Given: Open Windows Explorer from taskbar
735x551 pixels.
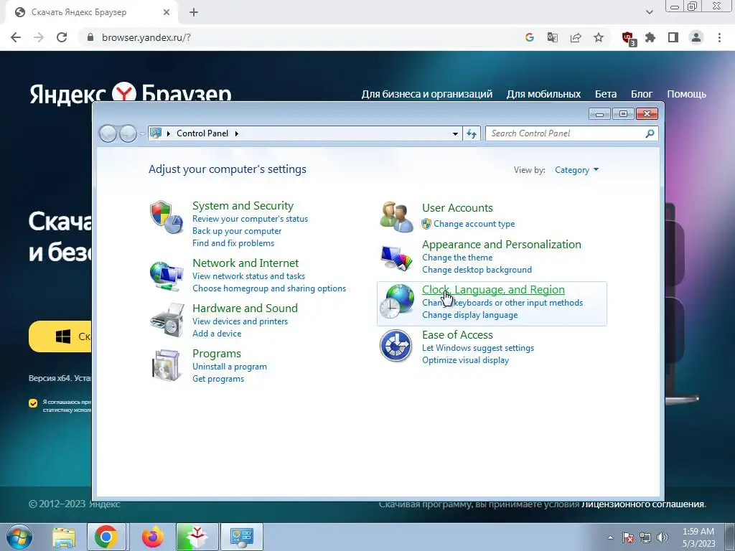Looking at the screenshot, I should pos(64,537).
